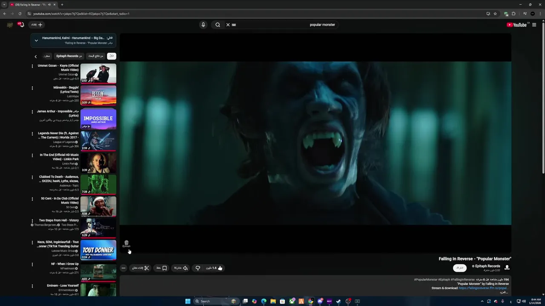
Task: Click 'Two Steps From Hell - Victory' title
Action: (x=59, y=220)
